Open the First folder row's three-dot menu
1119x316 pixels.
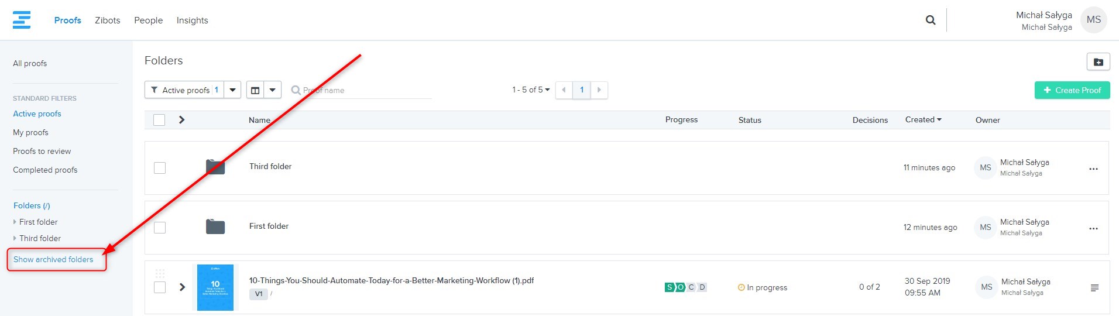click(x=1093, y=228)
